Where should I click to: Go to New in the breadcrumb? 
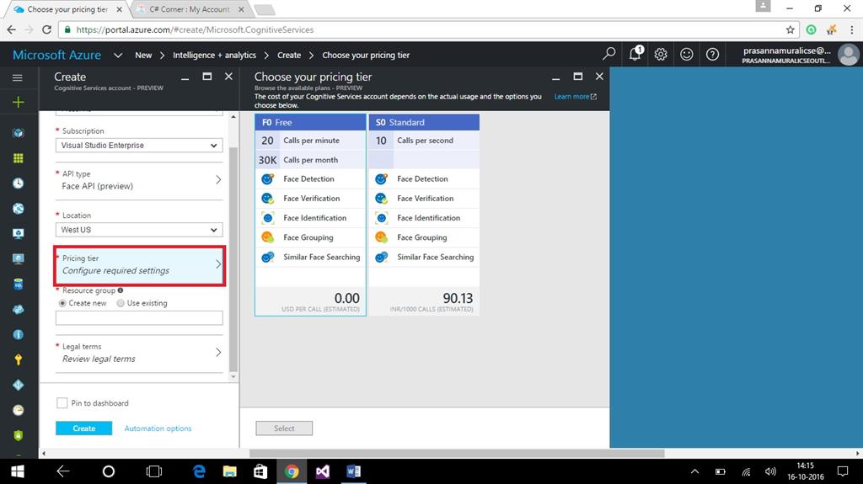point(143,55)
